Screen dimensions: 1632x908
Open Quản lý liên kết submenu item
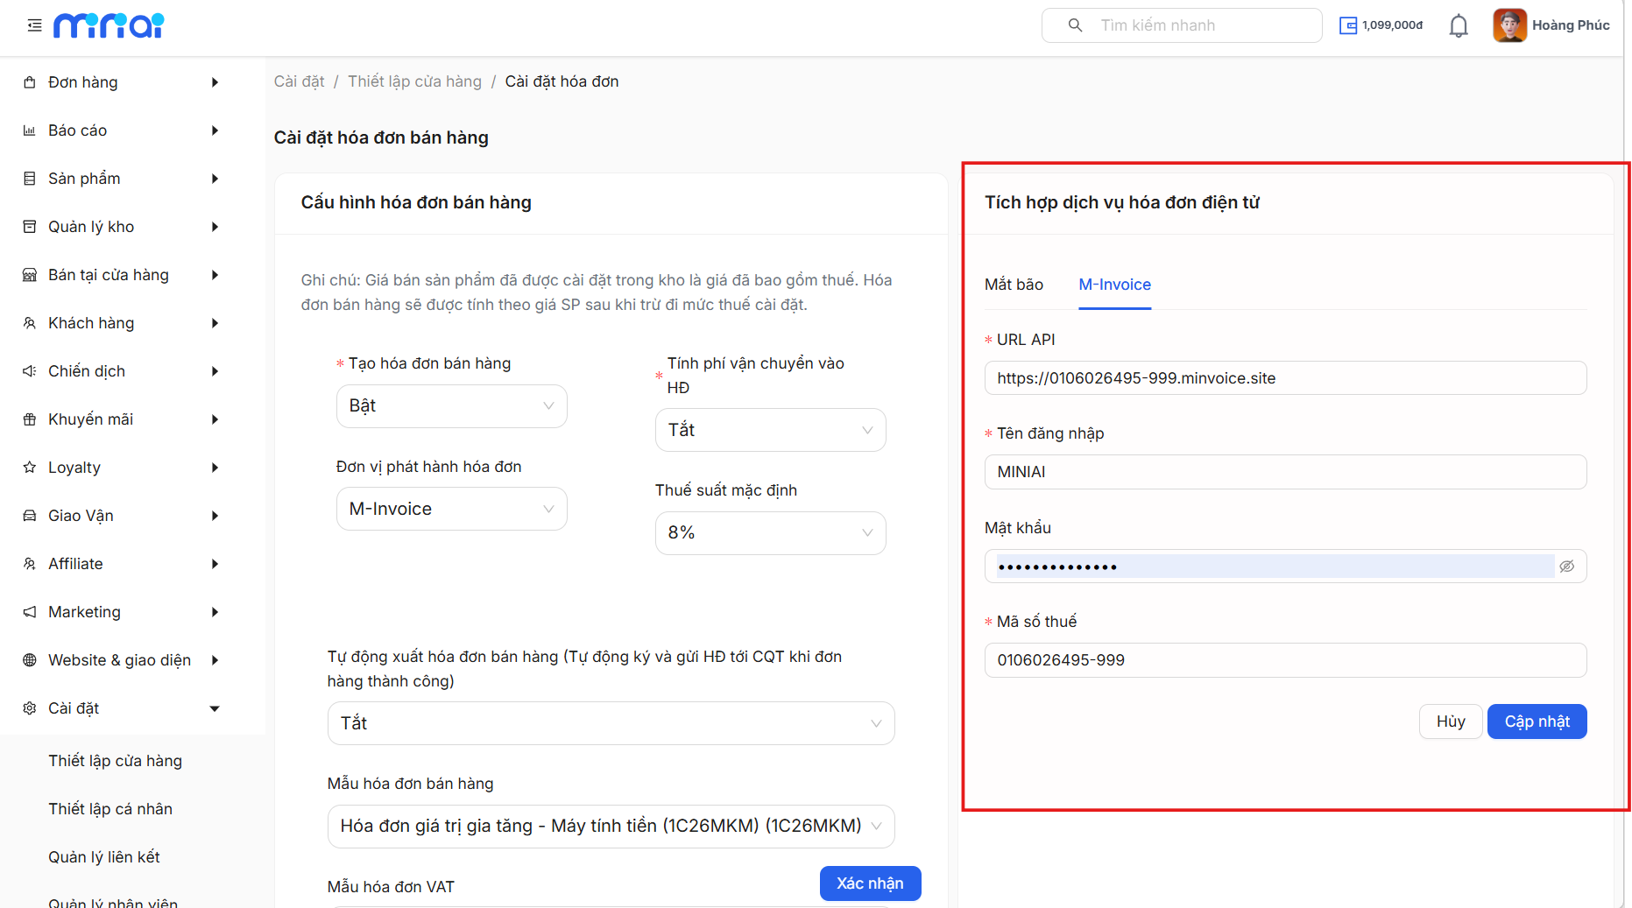(x=104, y=857)
